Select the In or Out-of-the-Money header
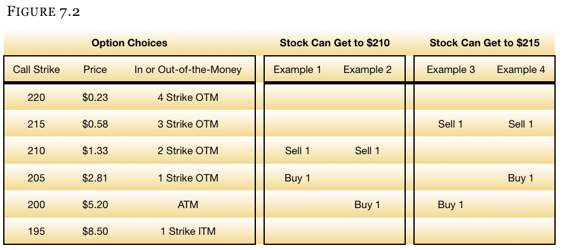Image resolution: width=562 pixels, height=250 pixels. click(188, 69)
